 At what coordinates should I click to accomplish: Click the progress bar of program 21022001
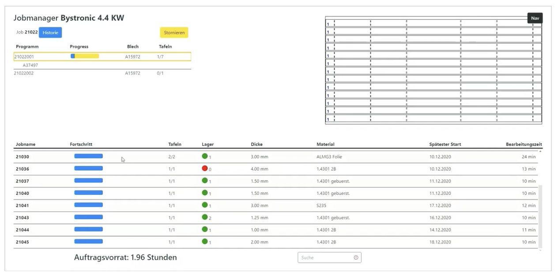85,56
